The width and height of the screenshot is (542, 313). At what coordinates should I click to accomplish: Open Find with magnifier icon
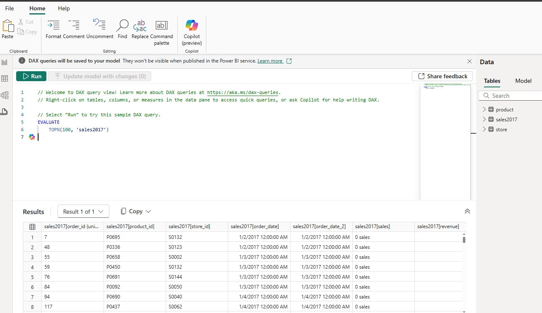point(122,26)
